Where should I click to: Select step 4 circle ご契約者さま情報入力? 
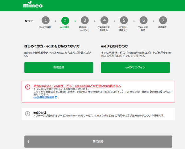click(104, 20)
